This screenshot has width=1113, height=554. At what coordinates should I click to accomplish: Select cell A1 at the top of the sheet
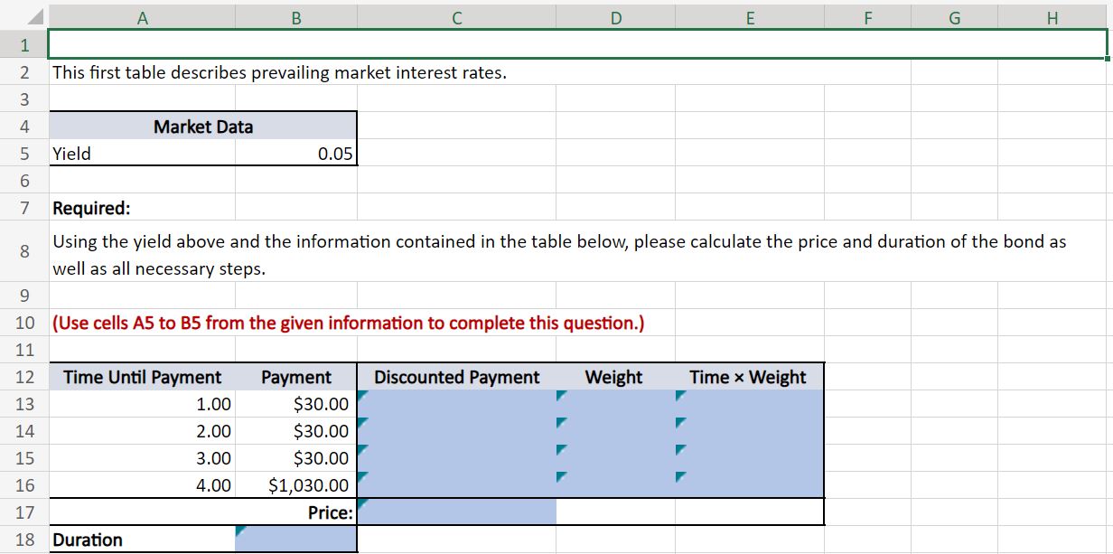[142, 44]
